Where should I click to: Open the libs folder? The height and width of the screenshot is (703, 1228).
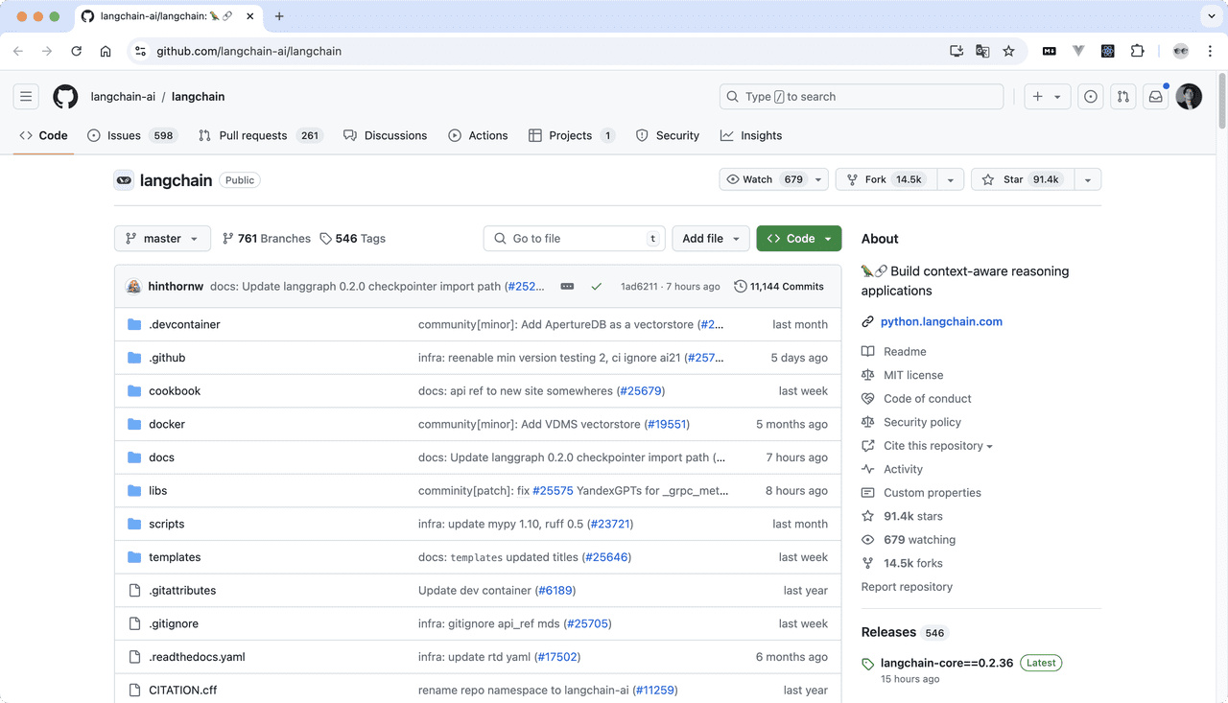[158, 490]
